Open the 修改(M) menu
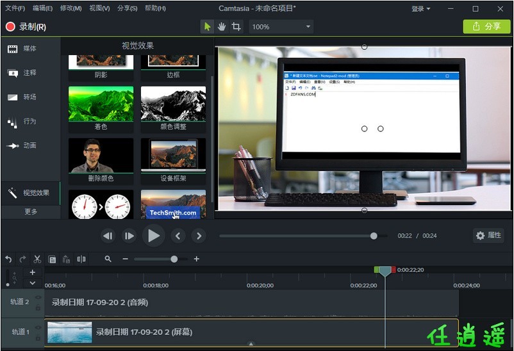 click(70, 8)
